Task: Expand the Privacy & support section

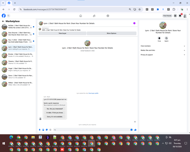Action: point(163,55)
